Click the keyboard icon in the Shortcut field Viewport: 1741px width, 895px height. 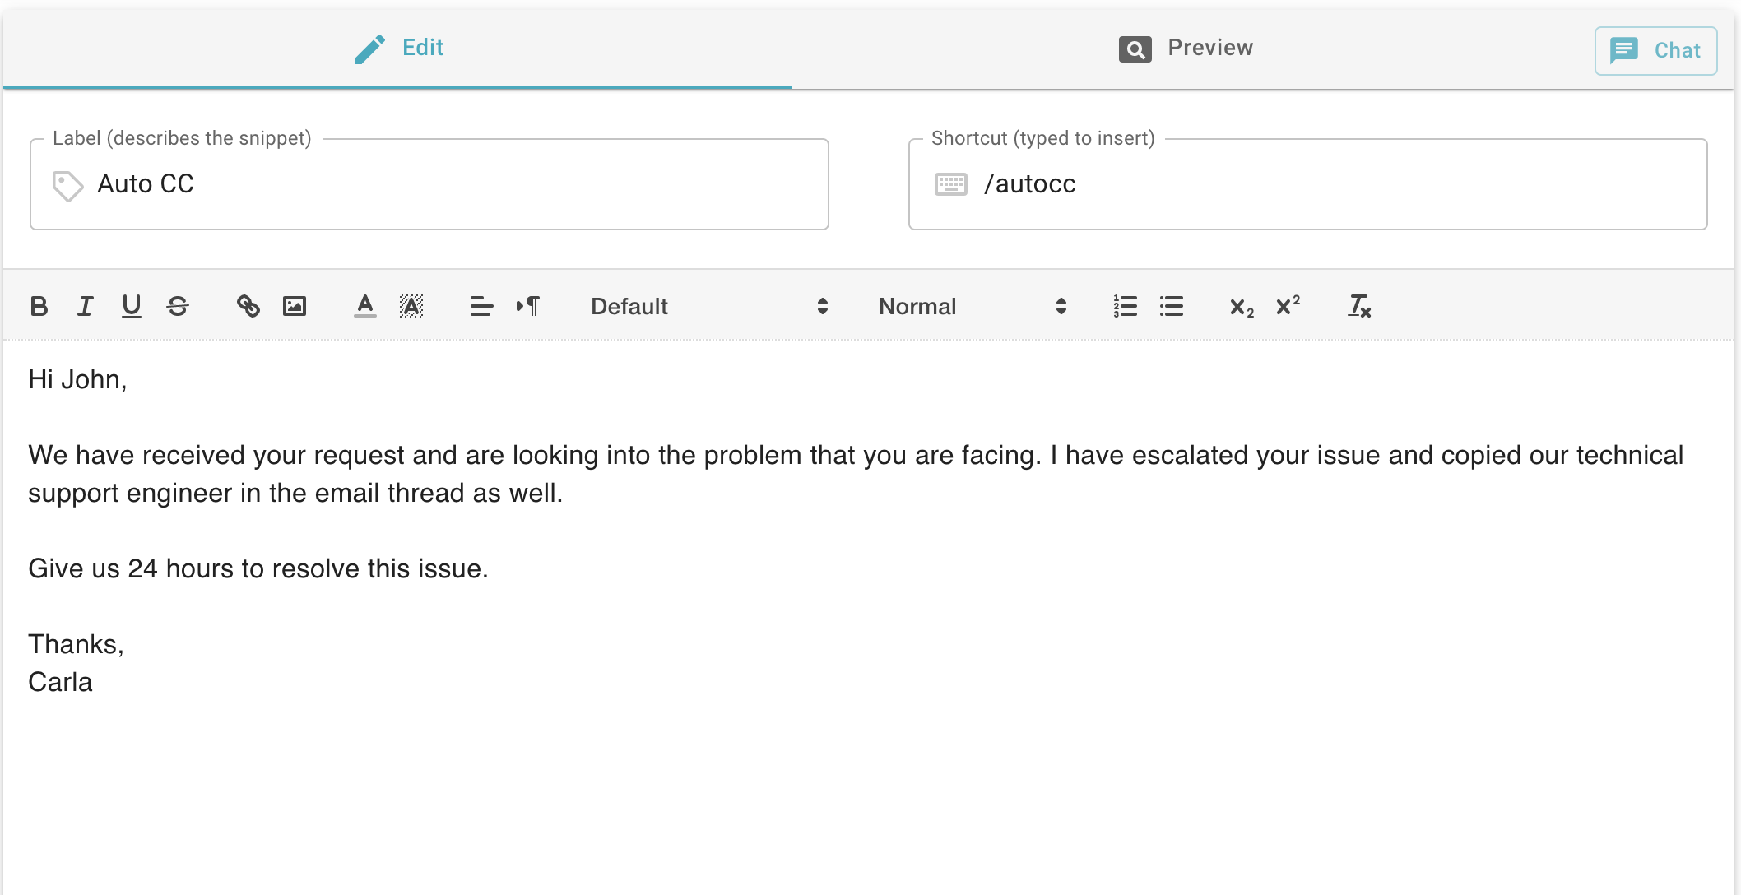[x=951, y=184]
